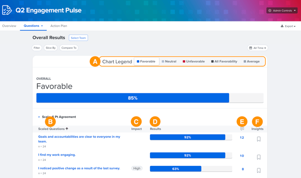Open the Slice By option

51,48
